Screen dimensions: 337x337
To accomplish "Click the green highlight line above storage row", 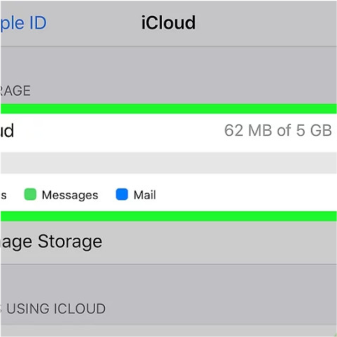I will pos(168,109).
